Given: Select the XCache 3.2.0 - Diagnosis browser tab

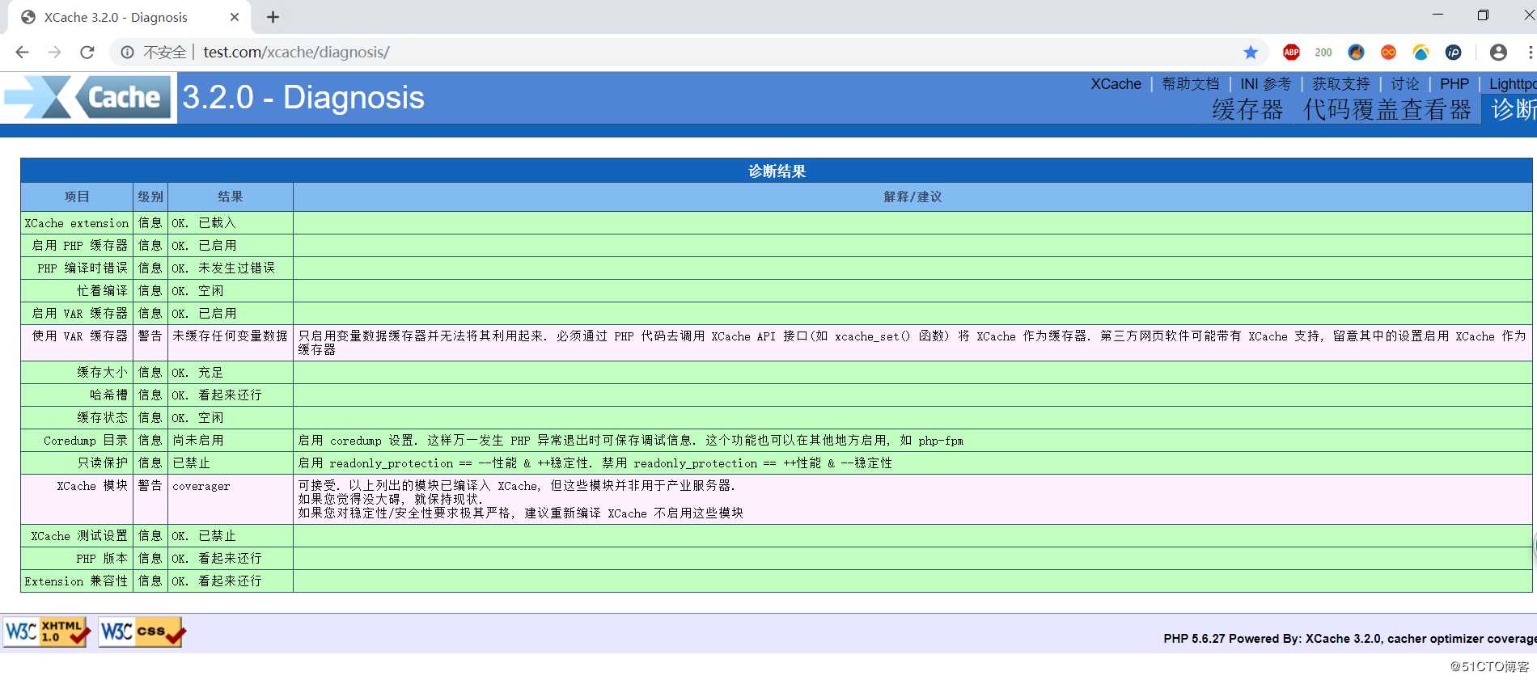Looking at the screenshot, I should (129, 17).
